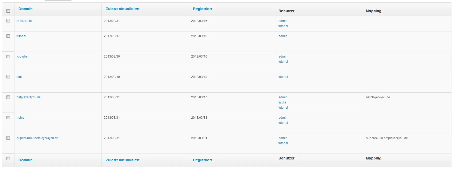Select the checkbox next to youtube

(8, 57)
